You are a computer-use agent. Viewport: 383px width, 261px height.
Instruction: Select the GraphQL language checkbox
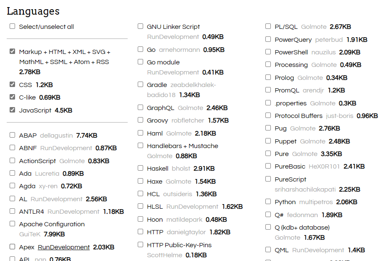pos(140,107)
